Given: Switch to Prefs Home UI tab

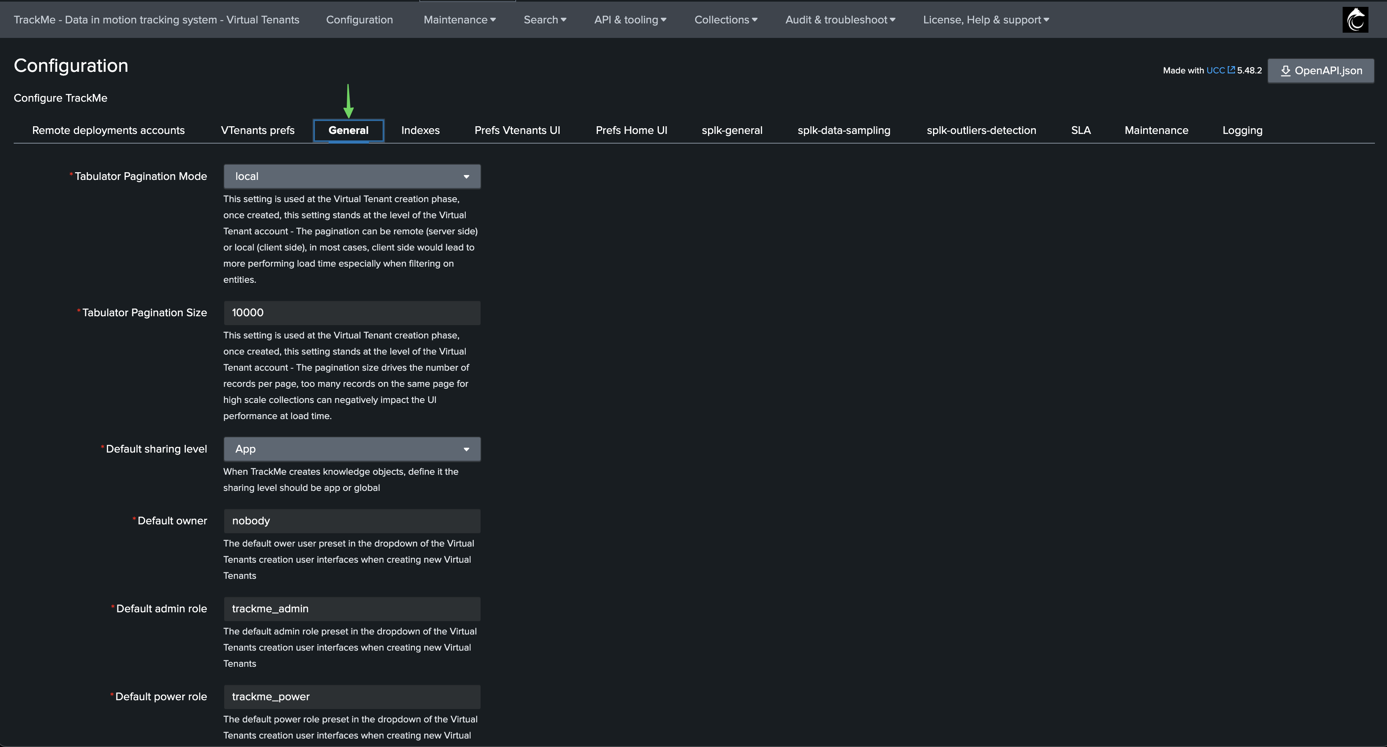Looking at the screenshot, I should coord(631,130).
